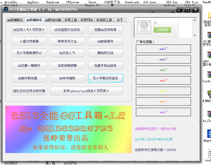Select the AppData desktop item
211x166 pixels.
33,2
